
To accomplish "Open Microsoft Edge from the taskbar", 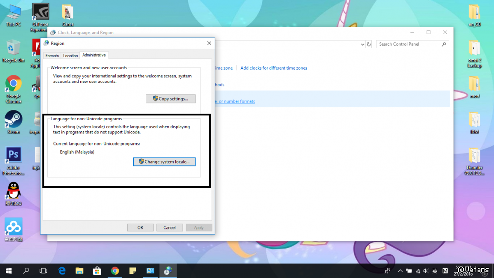I will tap(62, 271).
